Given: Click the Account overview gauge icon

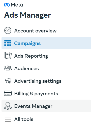Looking at the screenshot, I should coord(8,30).
